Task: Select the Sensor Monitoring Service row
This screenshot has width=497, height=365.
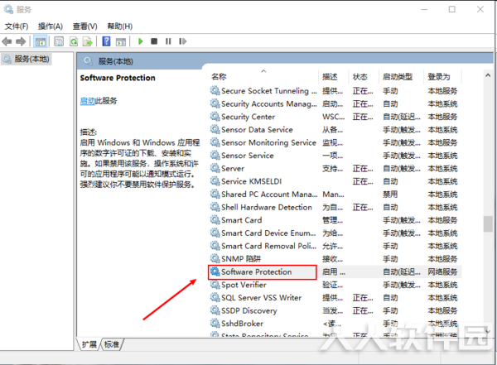Action: point(335,142)
